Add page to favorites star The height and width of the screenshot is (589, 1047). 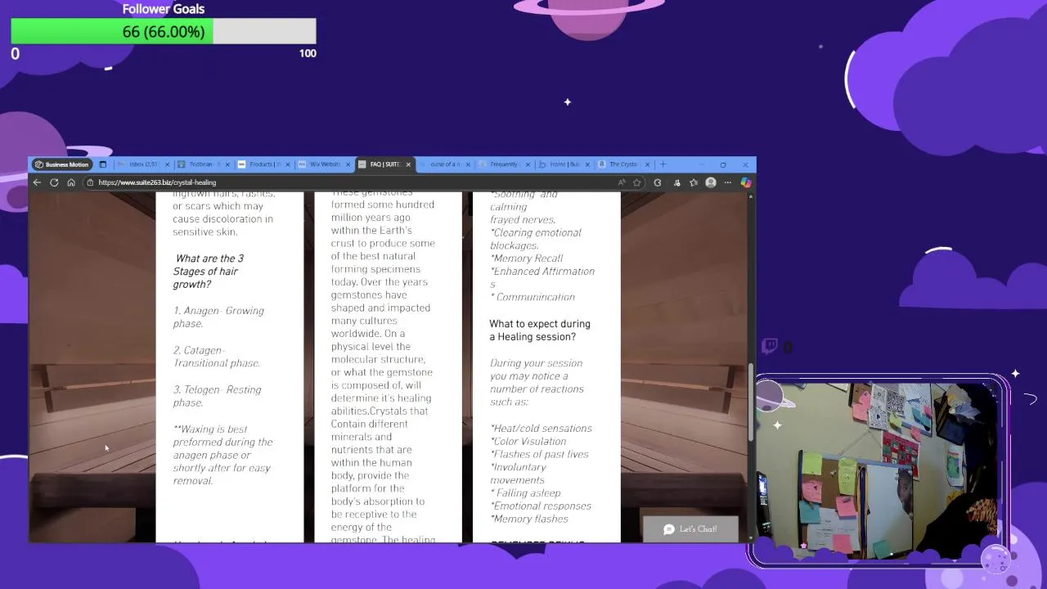pyautogui.click(x=637, y=182)
